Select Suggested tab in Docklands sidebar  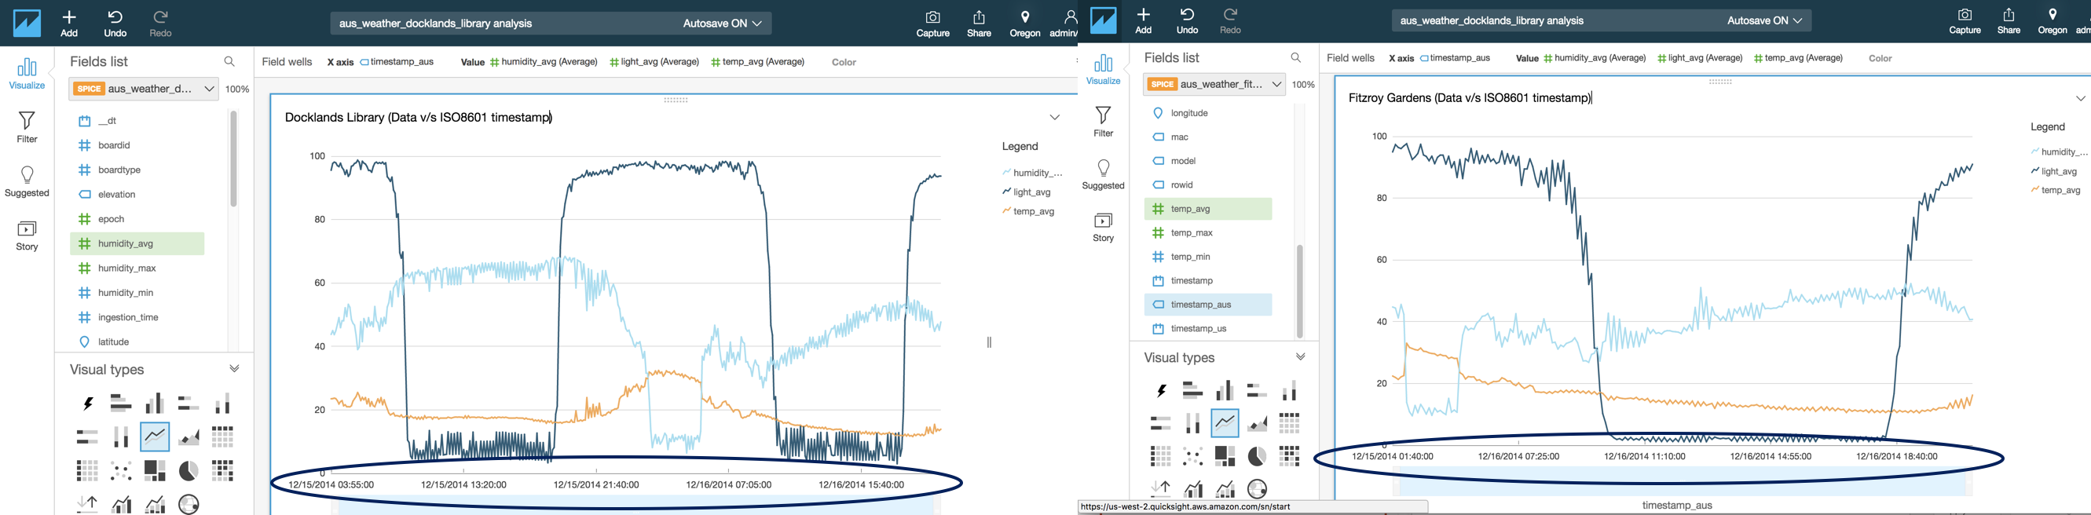[27, 181]
